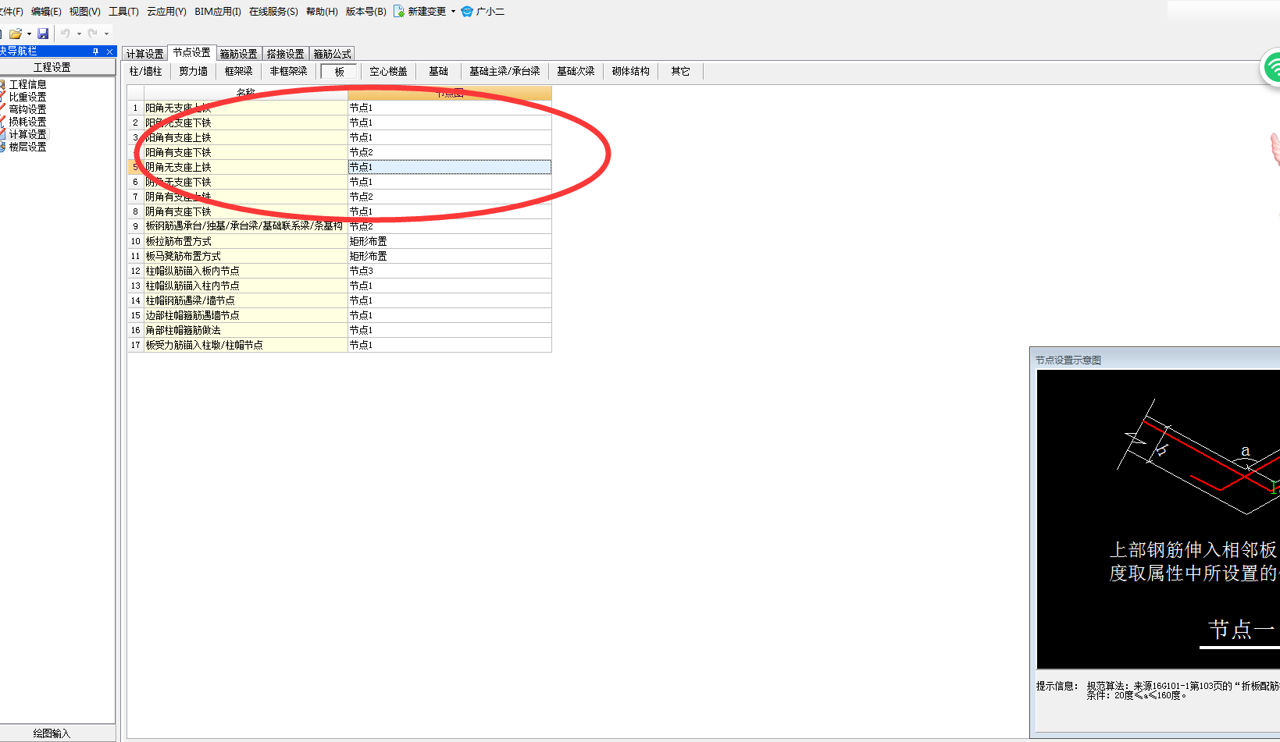The image size is (1280, 742).
Task: Click the 阴角无支座下铁 name cell
Action: click(x=246, y=182)
